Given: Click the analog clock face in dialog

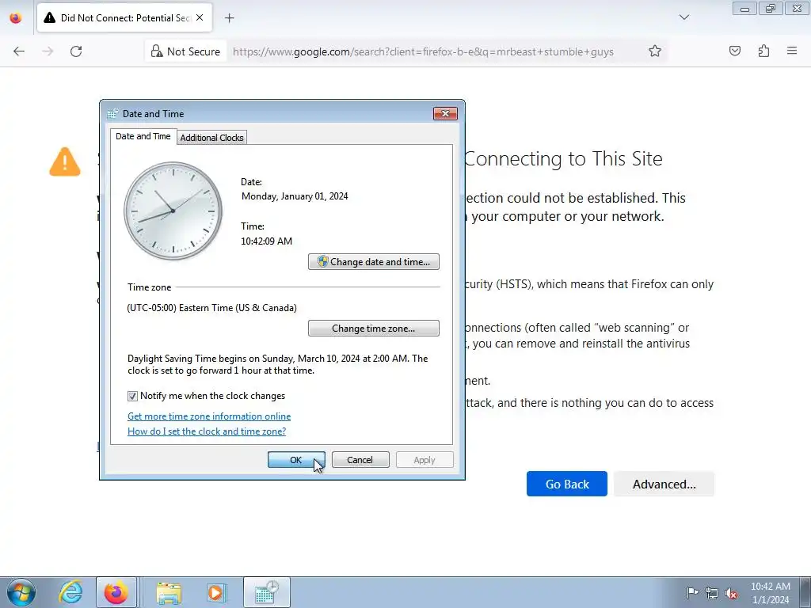Looking at the screenshot, I should coord(173,211).
